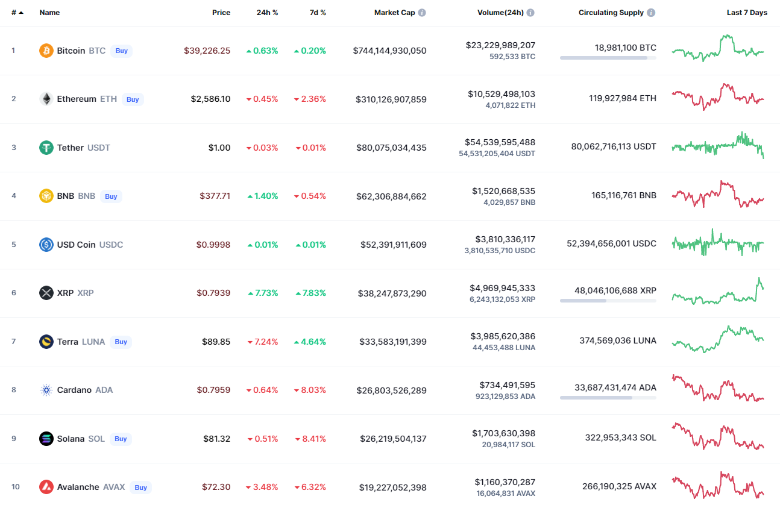Open the Market Cap info icon

tap(422, 13)
